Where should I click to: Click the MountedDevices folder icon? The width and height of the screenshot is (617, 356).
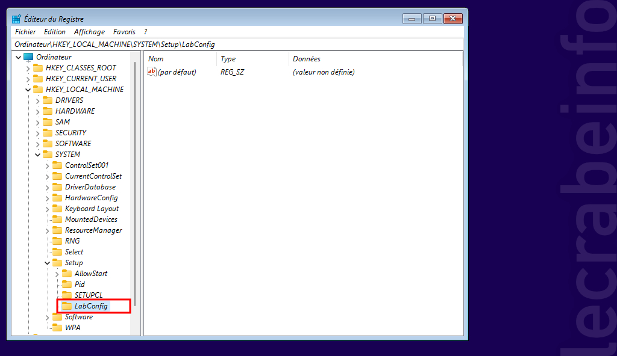pos(57,219)
